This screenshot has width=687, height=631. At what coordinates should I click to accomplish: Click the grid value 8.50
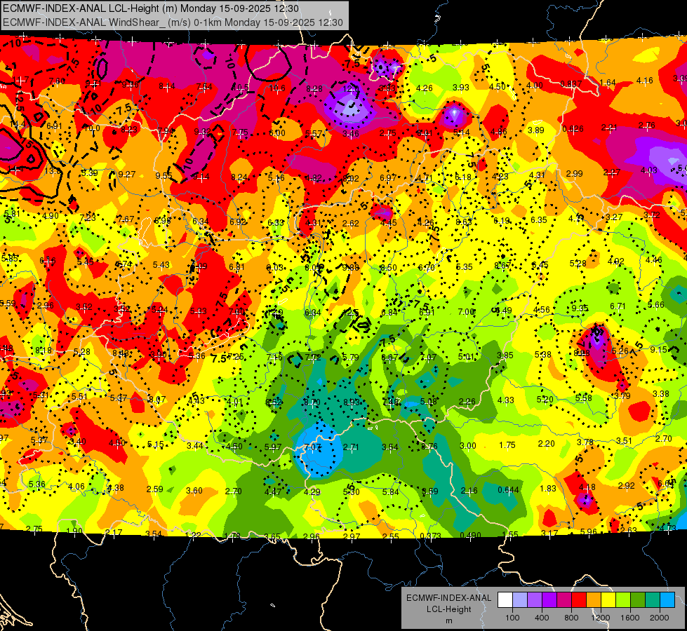[x=388, y=268]
